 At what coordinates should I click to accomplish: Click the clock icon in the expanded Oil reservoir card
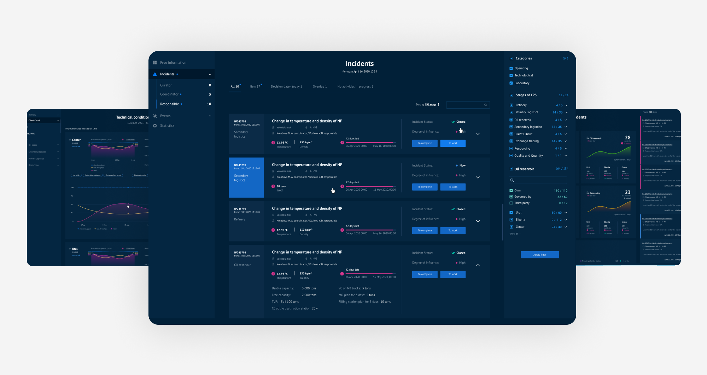[342, 274]
